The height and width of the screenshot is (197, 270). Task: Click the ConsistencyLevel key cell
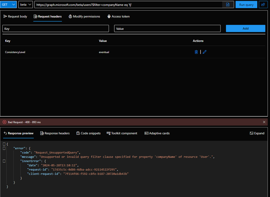[x=15, y=52]
